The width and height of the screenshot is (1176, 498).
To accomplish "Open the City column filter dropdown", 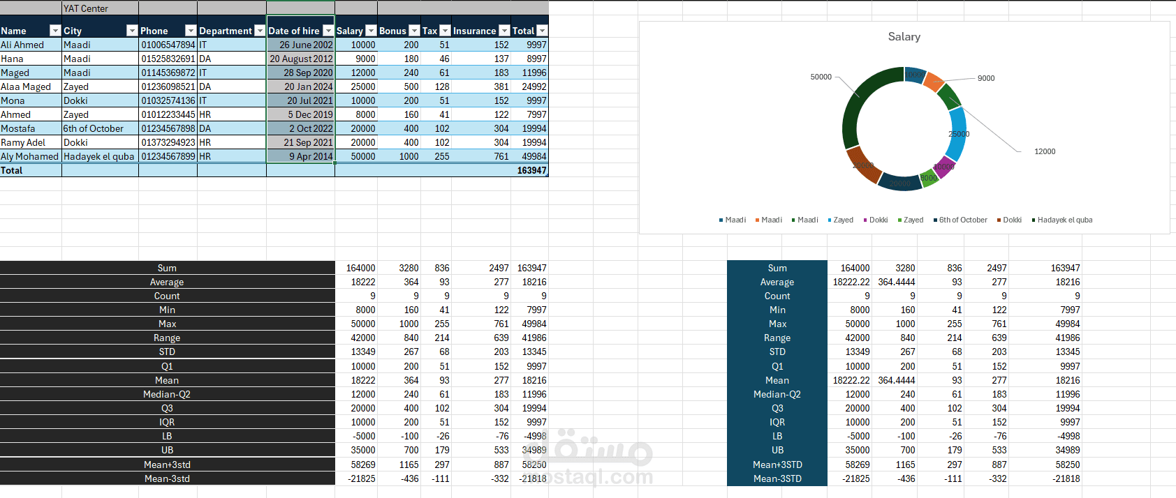I will (x=132, y=31).
